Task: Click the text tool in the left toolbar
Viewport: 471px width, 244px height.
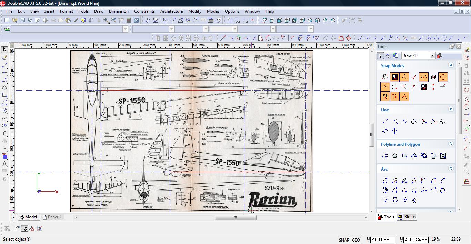Action: click(4, 164)
